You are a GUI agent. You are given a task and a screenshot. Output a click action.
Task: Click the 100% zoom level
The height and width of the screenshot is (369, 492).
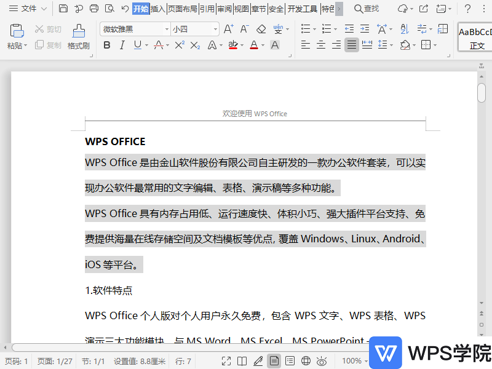pos(352,361)
